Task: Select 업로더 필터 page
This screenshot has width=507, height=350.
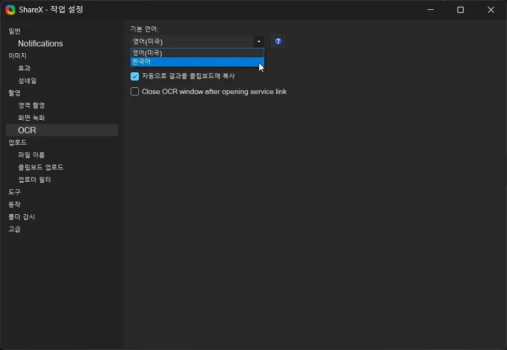Action: (35, 180)
